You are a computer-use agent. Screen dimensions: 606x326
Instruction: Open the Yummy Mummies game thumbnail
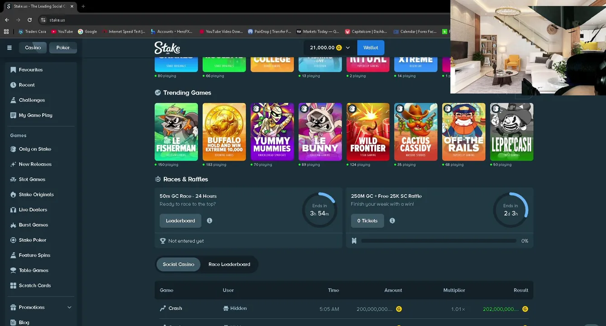tap(272, 132)
